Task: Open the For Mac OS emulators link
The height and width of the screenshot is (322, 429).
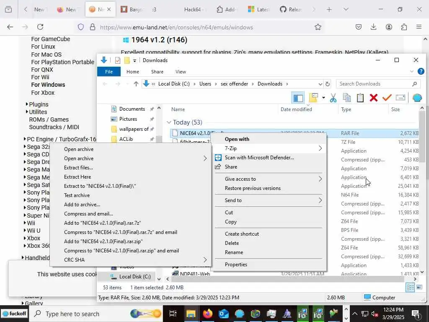Action: point(46,54)
